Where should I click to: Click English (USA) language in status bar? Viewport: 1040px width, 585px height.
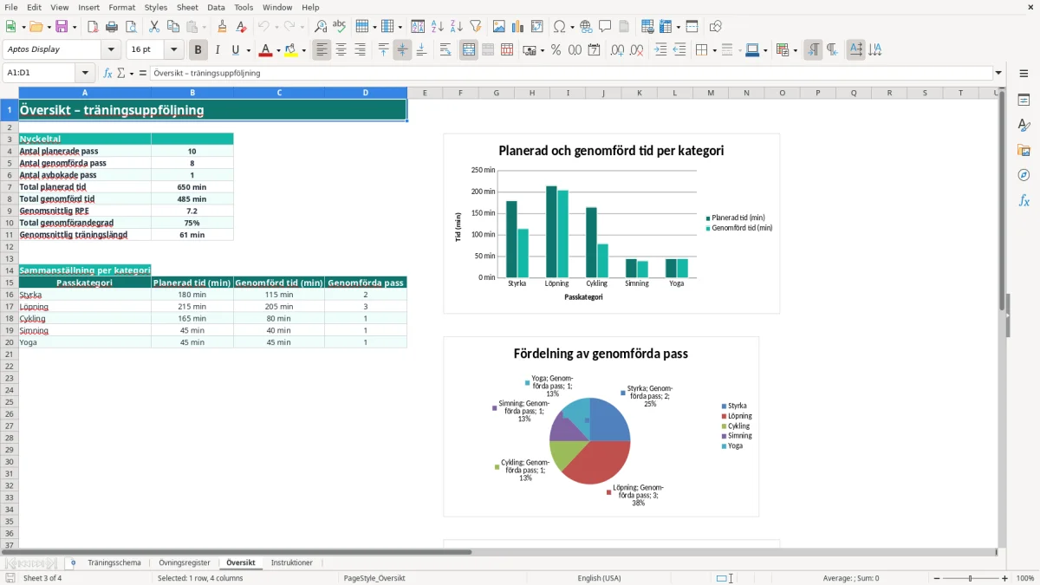(599, 578)
